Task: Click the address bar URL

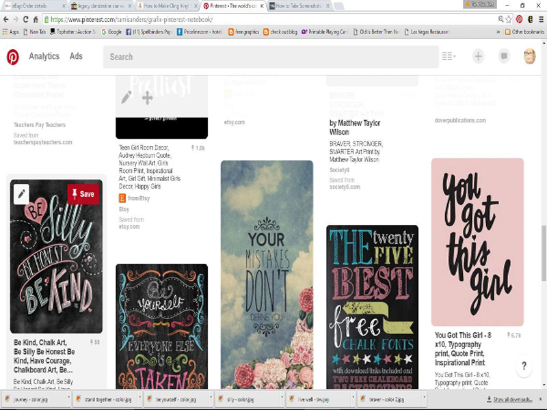Action: click(131, 20)
